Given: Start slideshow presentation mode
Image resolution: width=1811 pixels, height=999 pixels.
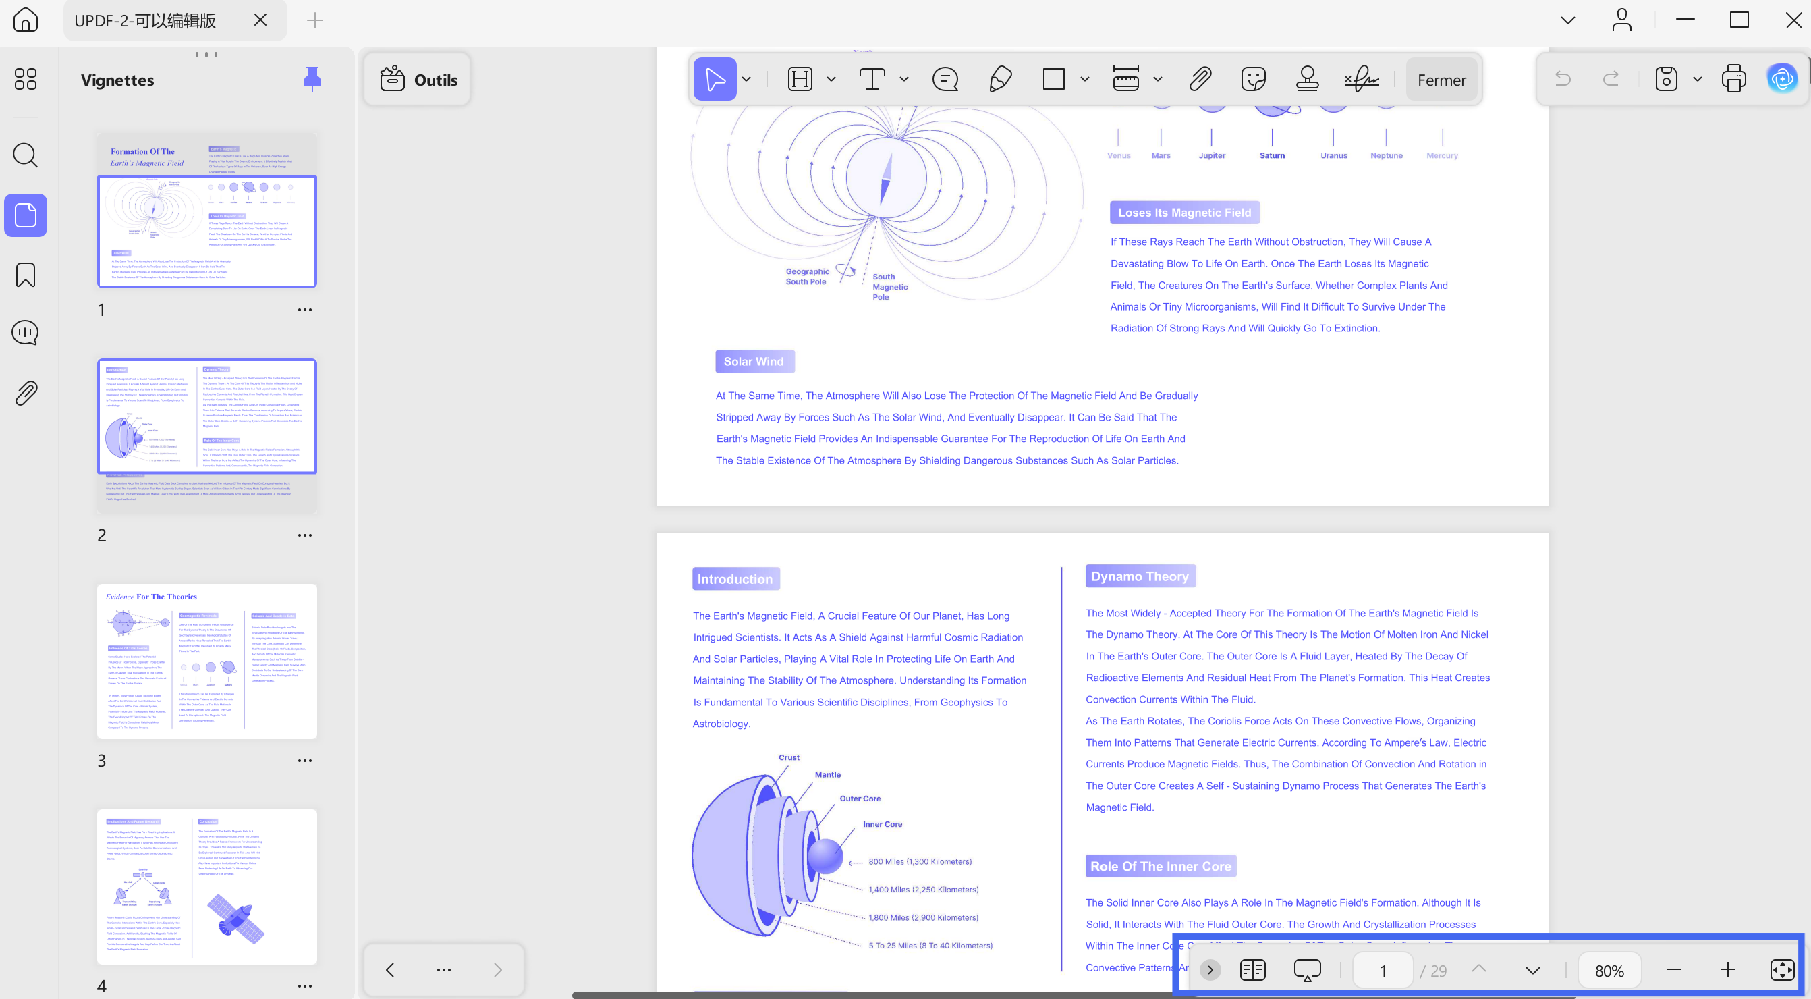Looking at the screenshot, I should [1307, 970].
